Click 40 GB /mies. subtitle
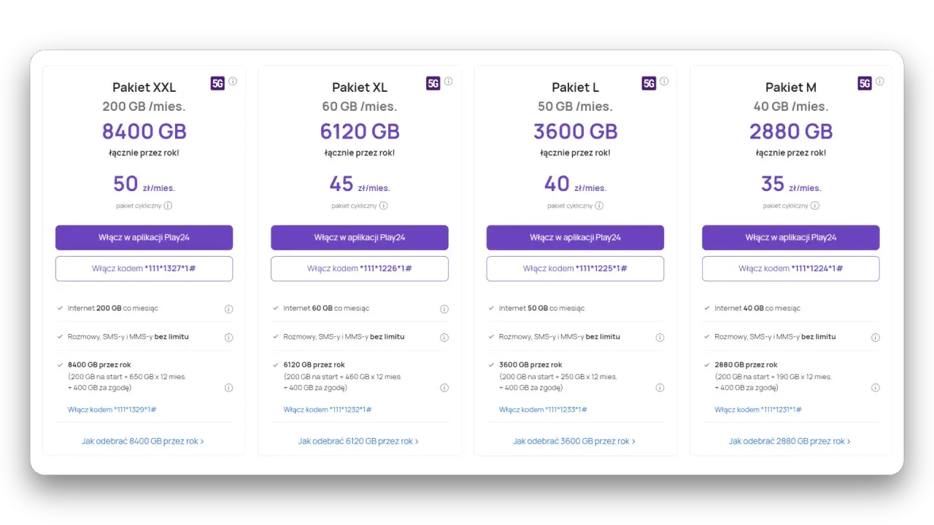The image size is (934, 525). (x=791, y=106)
